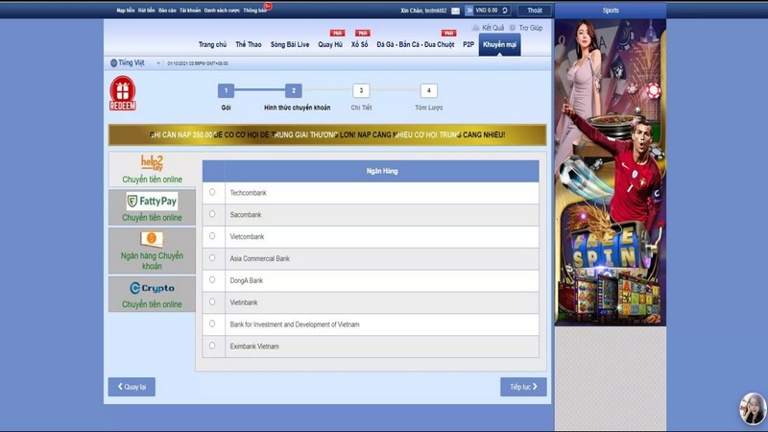
Task: Click step 3 Chi Tiết in progress bar
Action: pyautogui.click(x=360, y=91)
